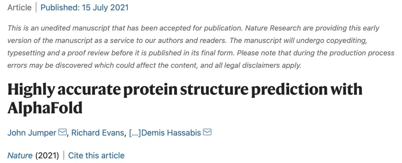Click the envelope icon beside Demis Hassabis
Viewport: 402px width, 163px height.
pyautogui.click(x=207, y=132)
